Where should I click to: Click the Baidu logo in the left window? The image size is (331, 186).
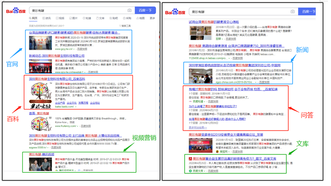[16, 11]
